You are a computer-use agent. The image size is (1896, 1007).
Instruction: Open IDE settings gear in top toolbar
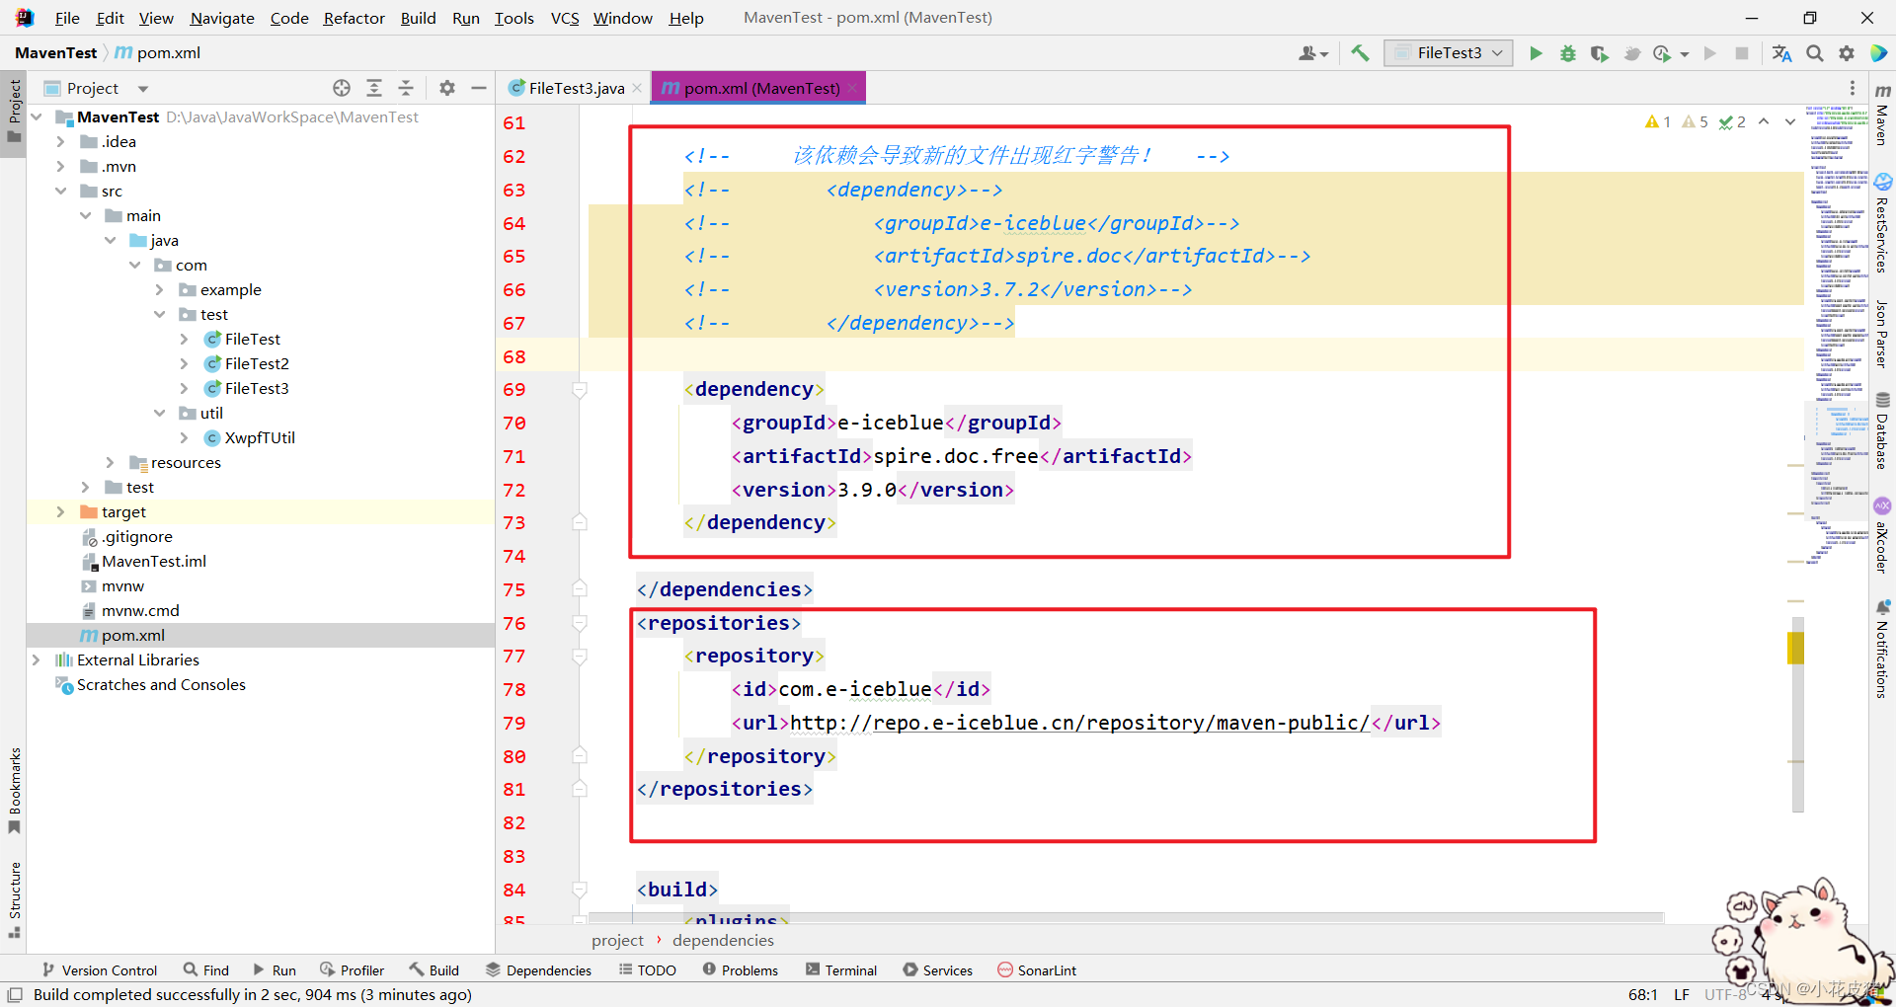[x=1846, y=53]
